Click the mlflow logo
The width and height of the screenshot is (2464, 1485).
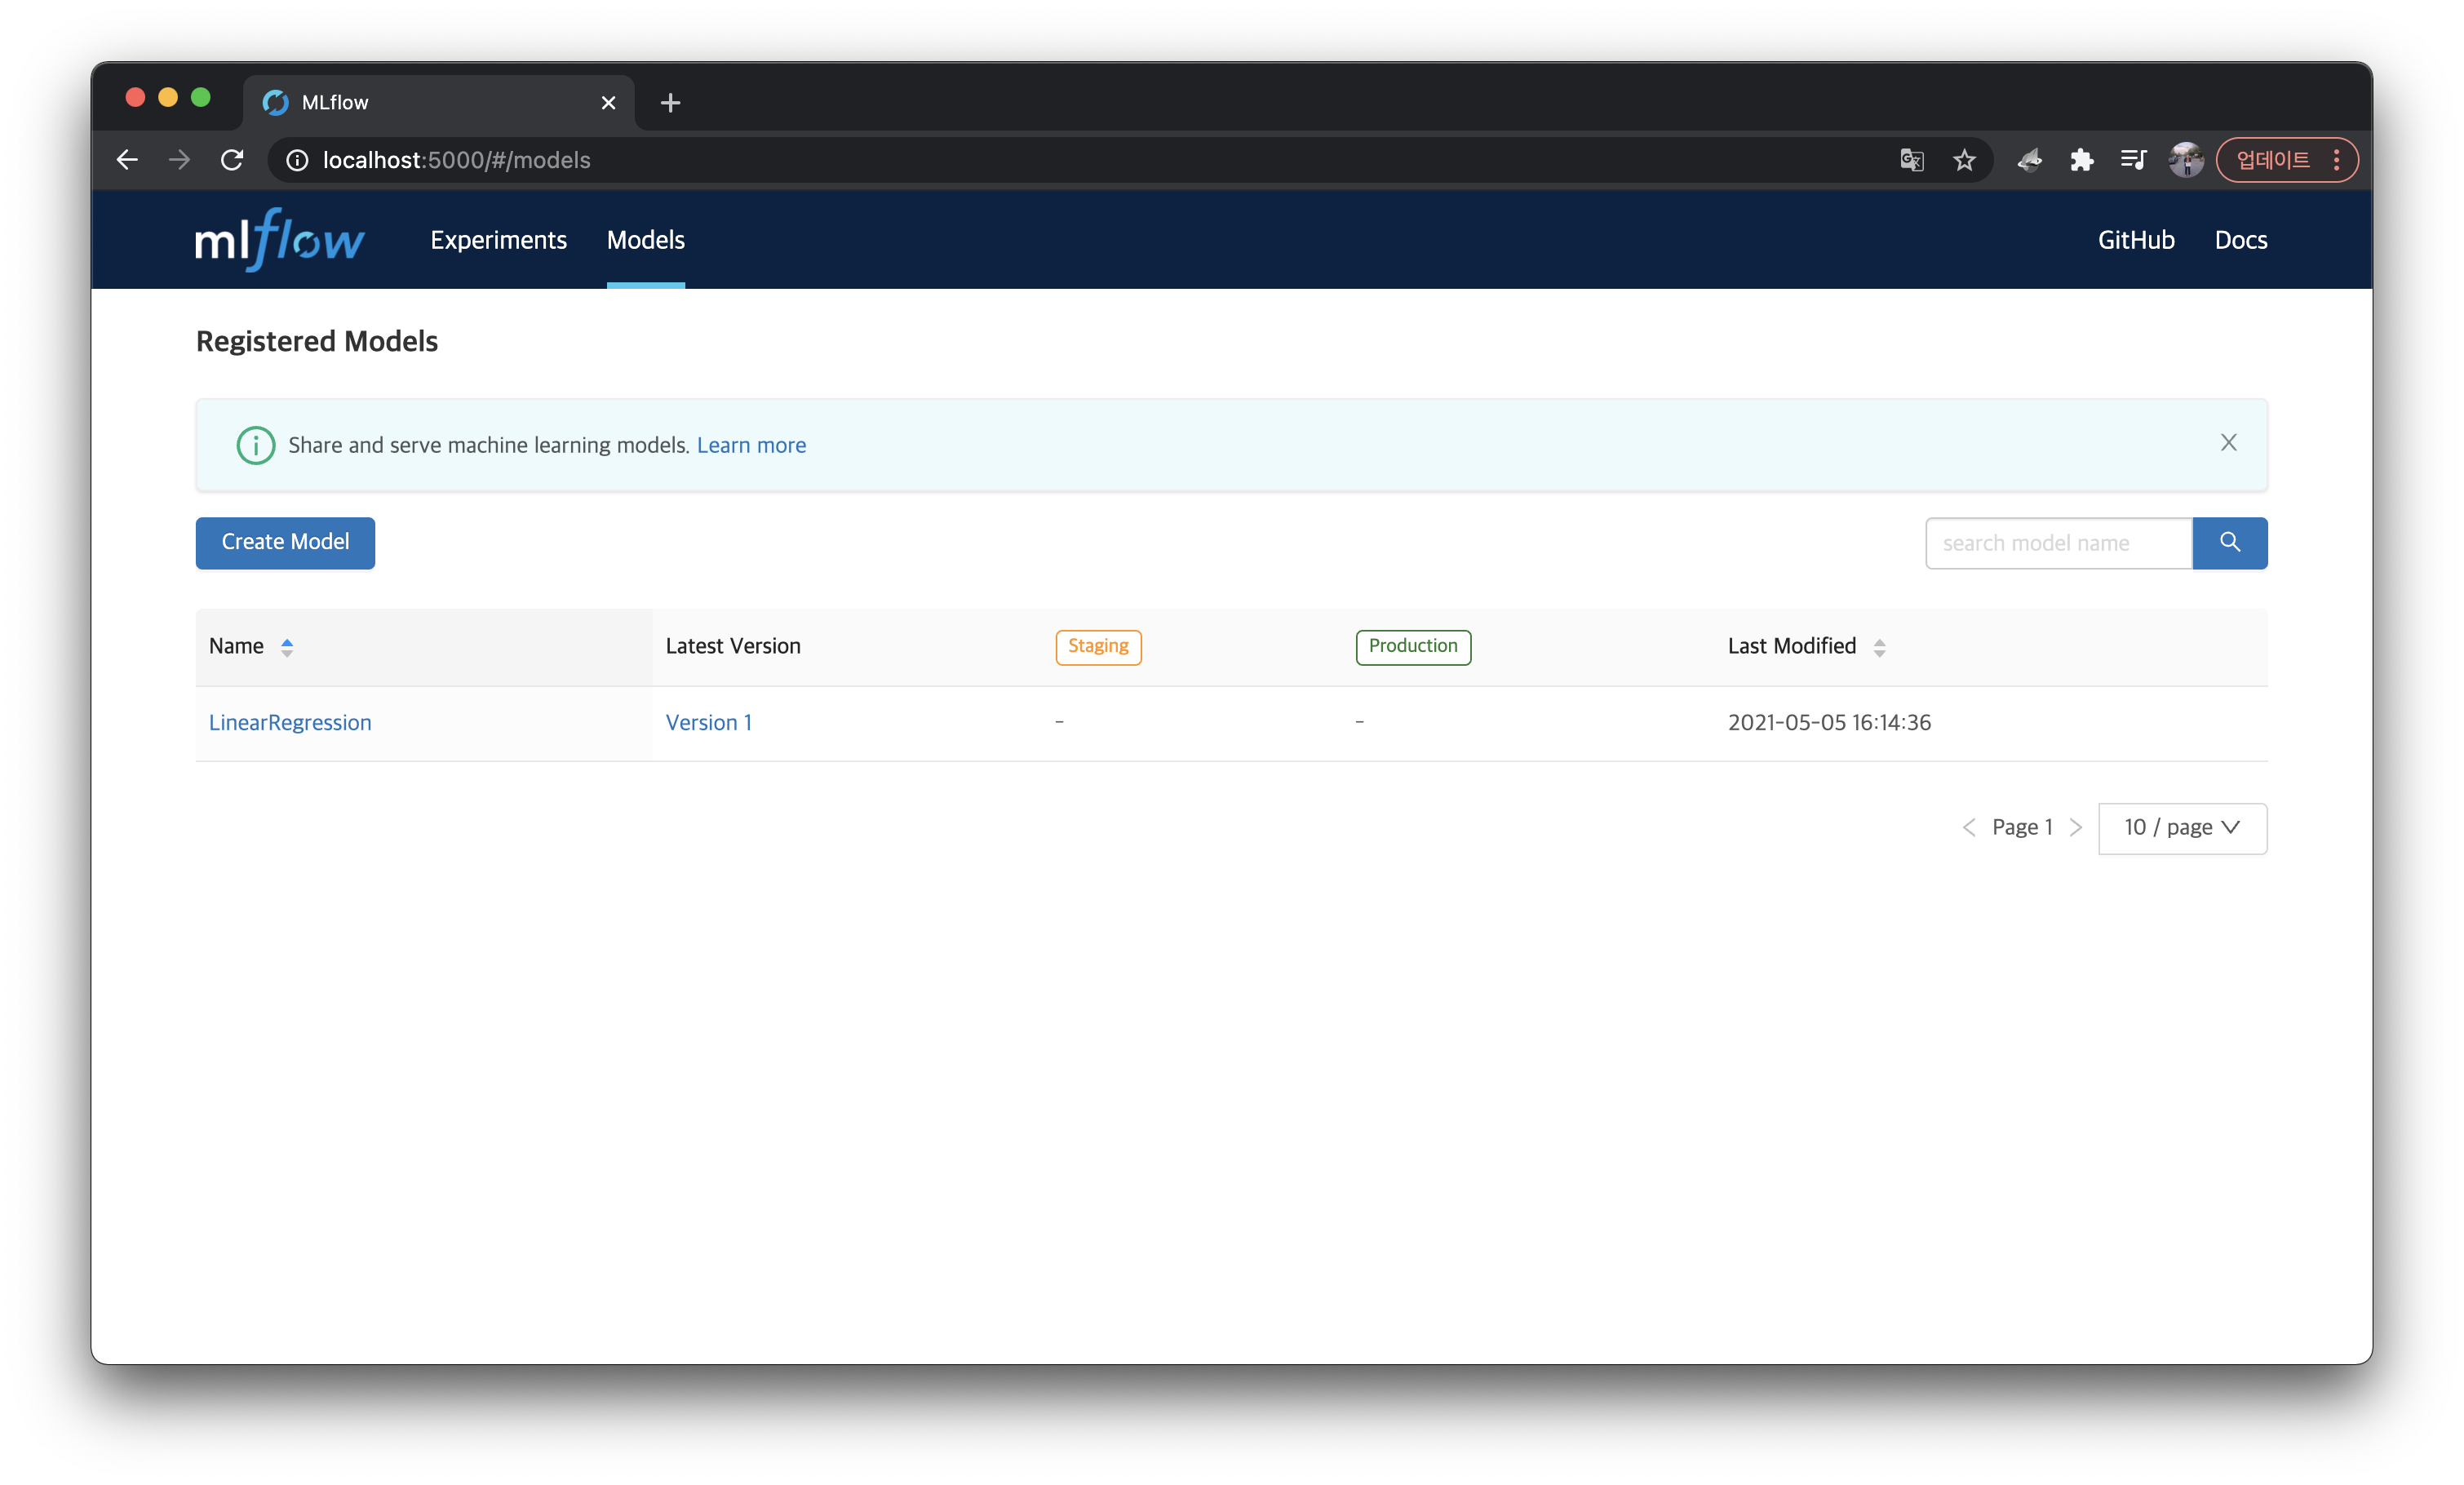[279, 240]
